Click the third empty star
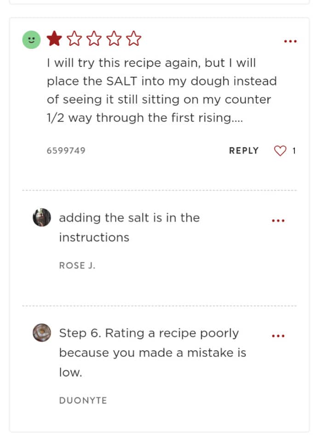322x444 pixels. [94, 39]
